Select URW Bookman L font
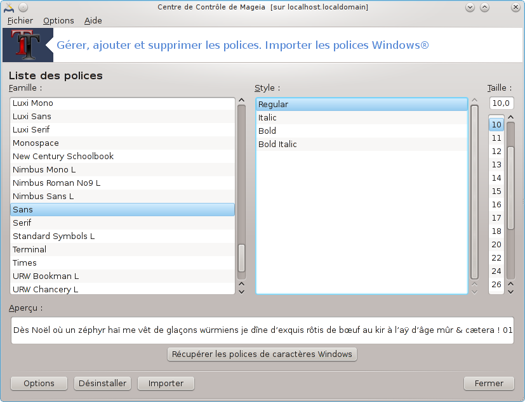 coord(123,276)
